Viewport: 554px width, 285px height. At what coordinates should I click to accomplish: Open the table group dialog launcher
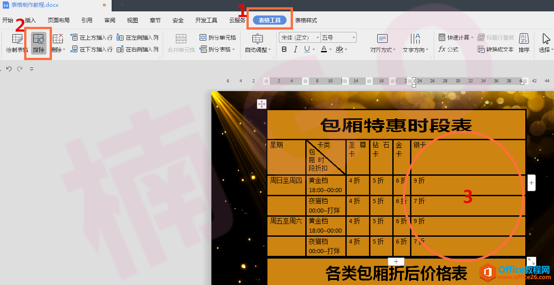click(159, 57)
